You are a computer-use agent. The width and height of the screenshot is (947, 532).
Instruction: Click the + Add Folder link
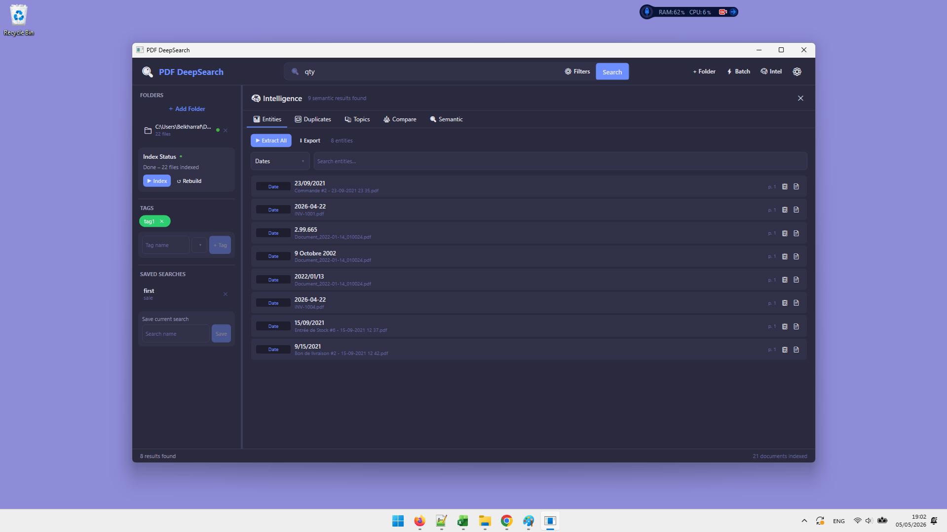pyautogui.click(x=187, y=109)
